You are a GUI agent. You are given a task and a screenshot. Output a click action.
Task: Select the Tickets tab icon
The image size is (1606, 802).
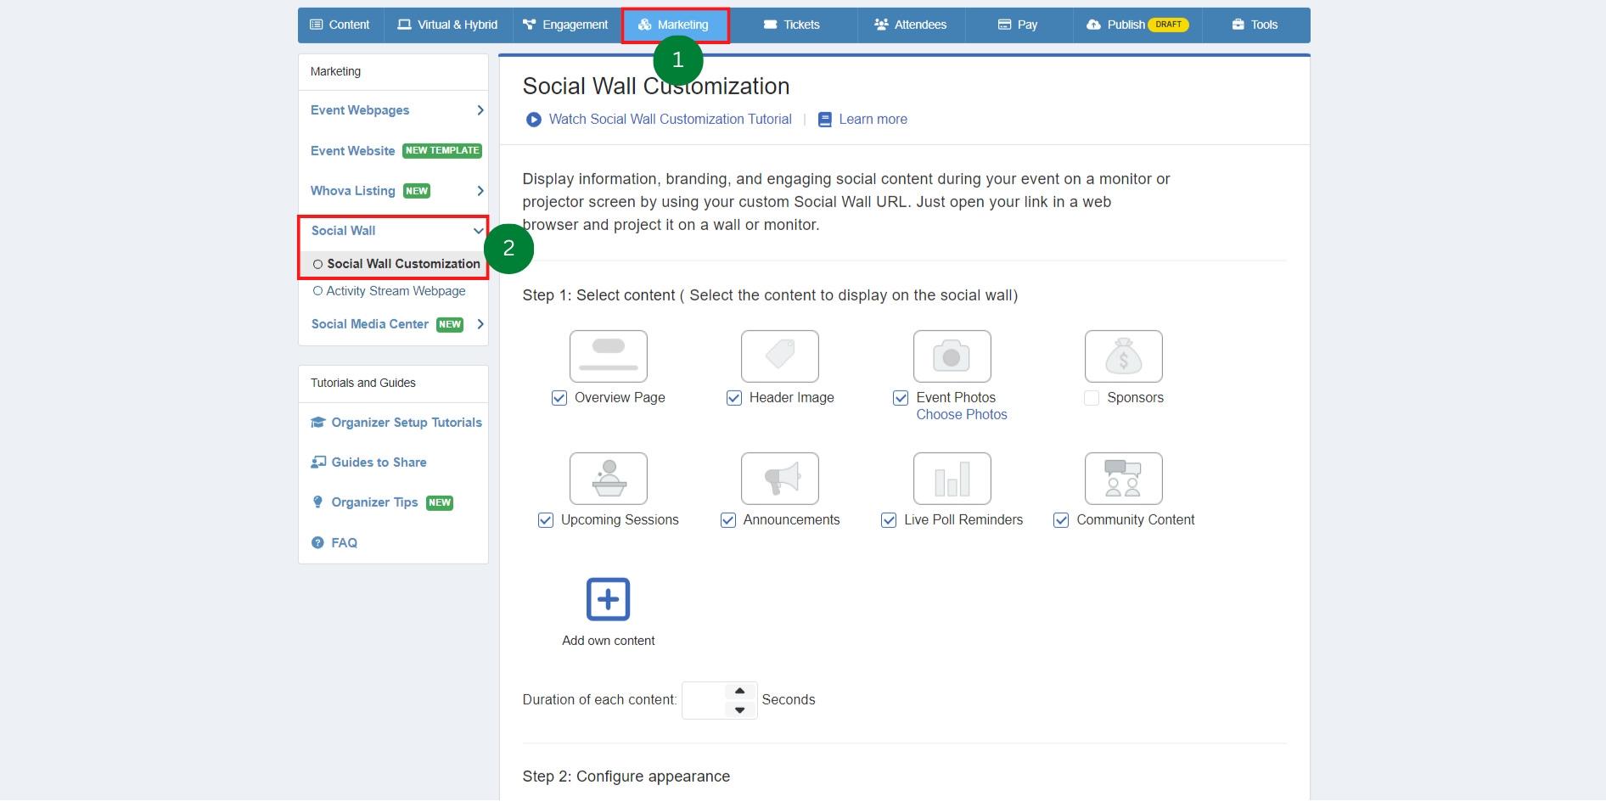[x=771, y=25]
